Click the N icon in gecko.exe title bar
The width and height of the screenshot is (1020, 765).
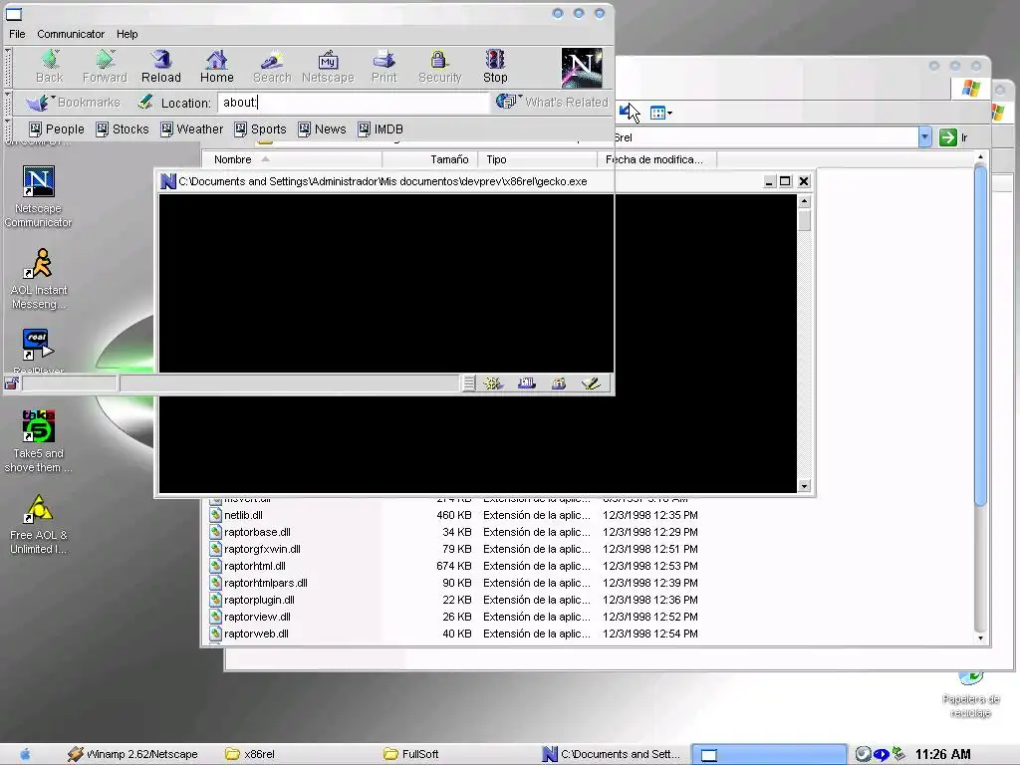[x=167, y=181]
